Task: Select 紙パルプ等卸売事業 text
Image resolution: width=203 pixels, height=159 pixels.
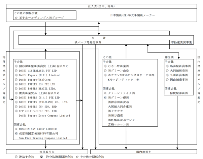Action: [x=88, y=42]
